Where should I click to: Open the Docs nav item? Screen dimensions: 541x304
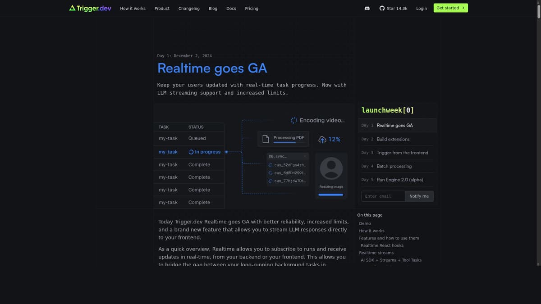tap(231, 8)
